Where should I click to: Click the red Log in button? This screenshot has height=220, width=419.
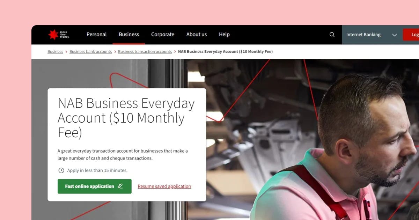[x=411, y=35]
